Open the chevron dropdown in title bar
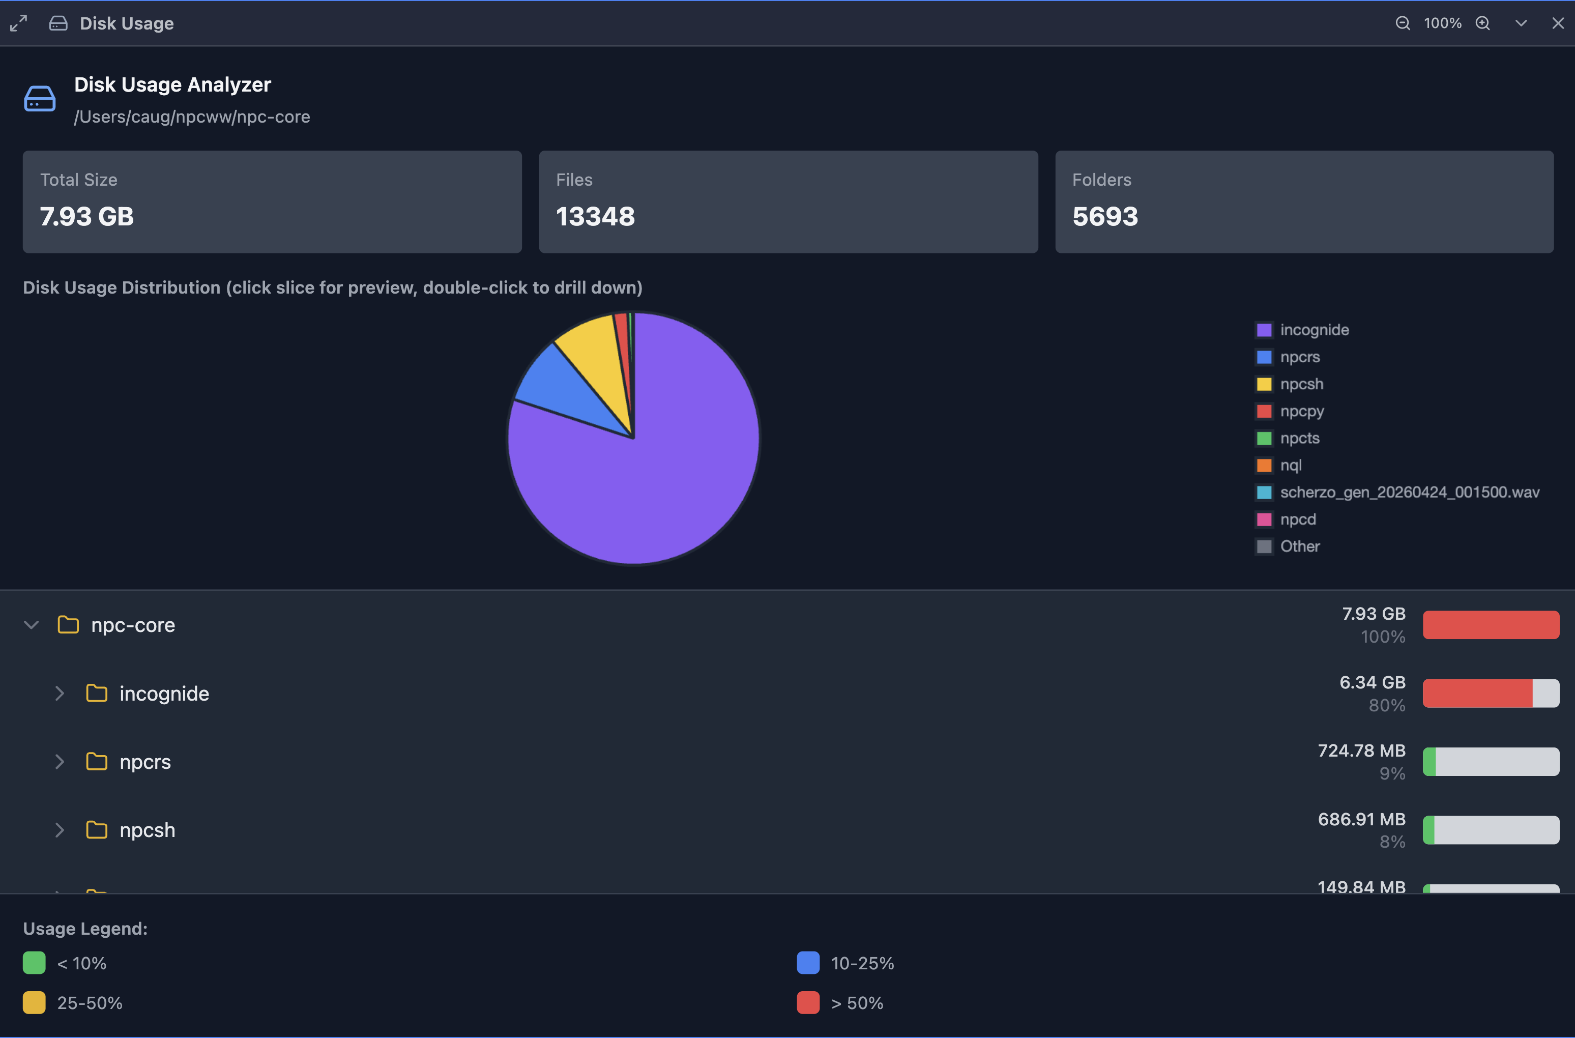 tap(1522, 23)
